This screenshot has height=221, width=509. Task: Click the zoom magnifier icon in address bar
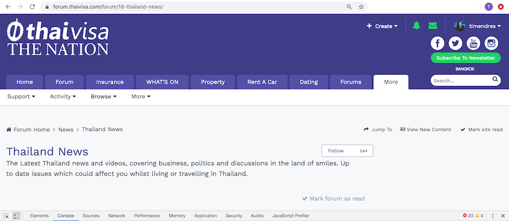point(349,7)
